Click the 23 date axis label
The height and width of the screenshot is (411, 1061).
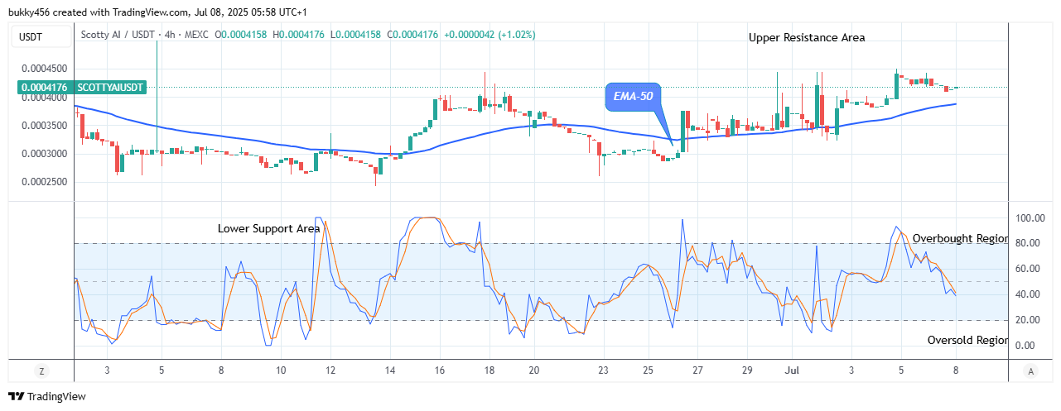[603, 370]
